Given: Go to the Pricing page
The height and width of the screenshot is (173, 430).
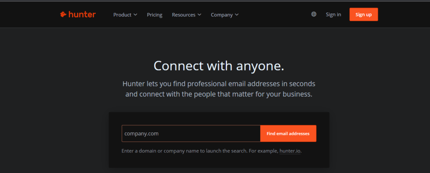Looking at the screenshot, I should [x=155, y=15].
